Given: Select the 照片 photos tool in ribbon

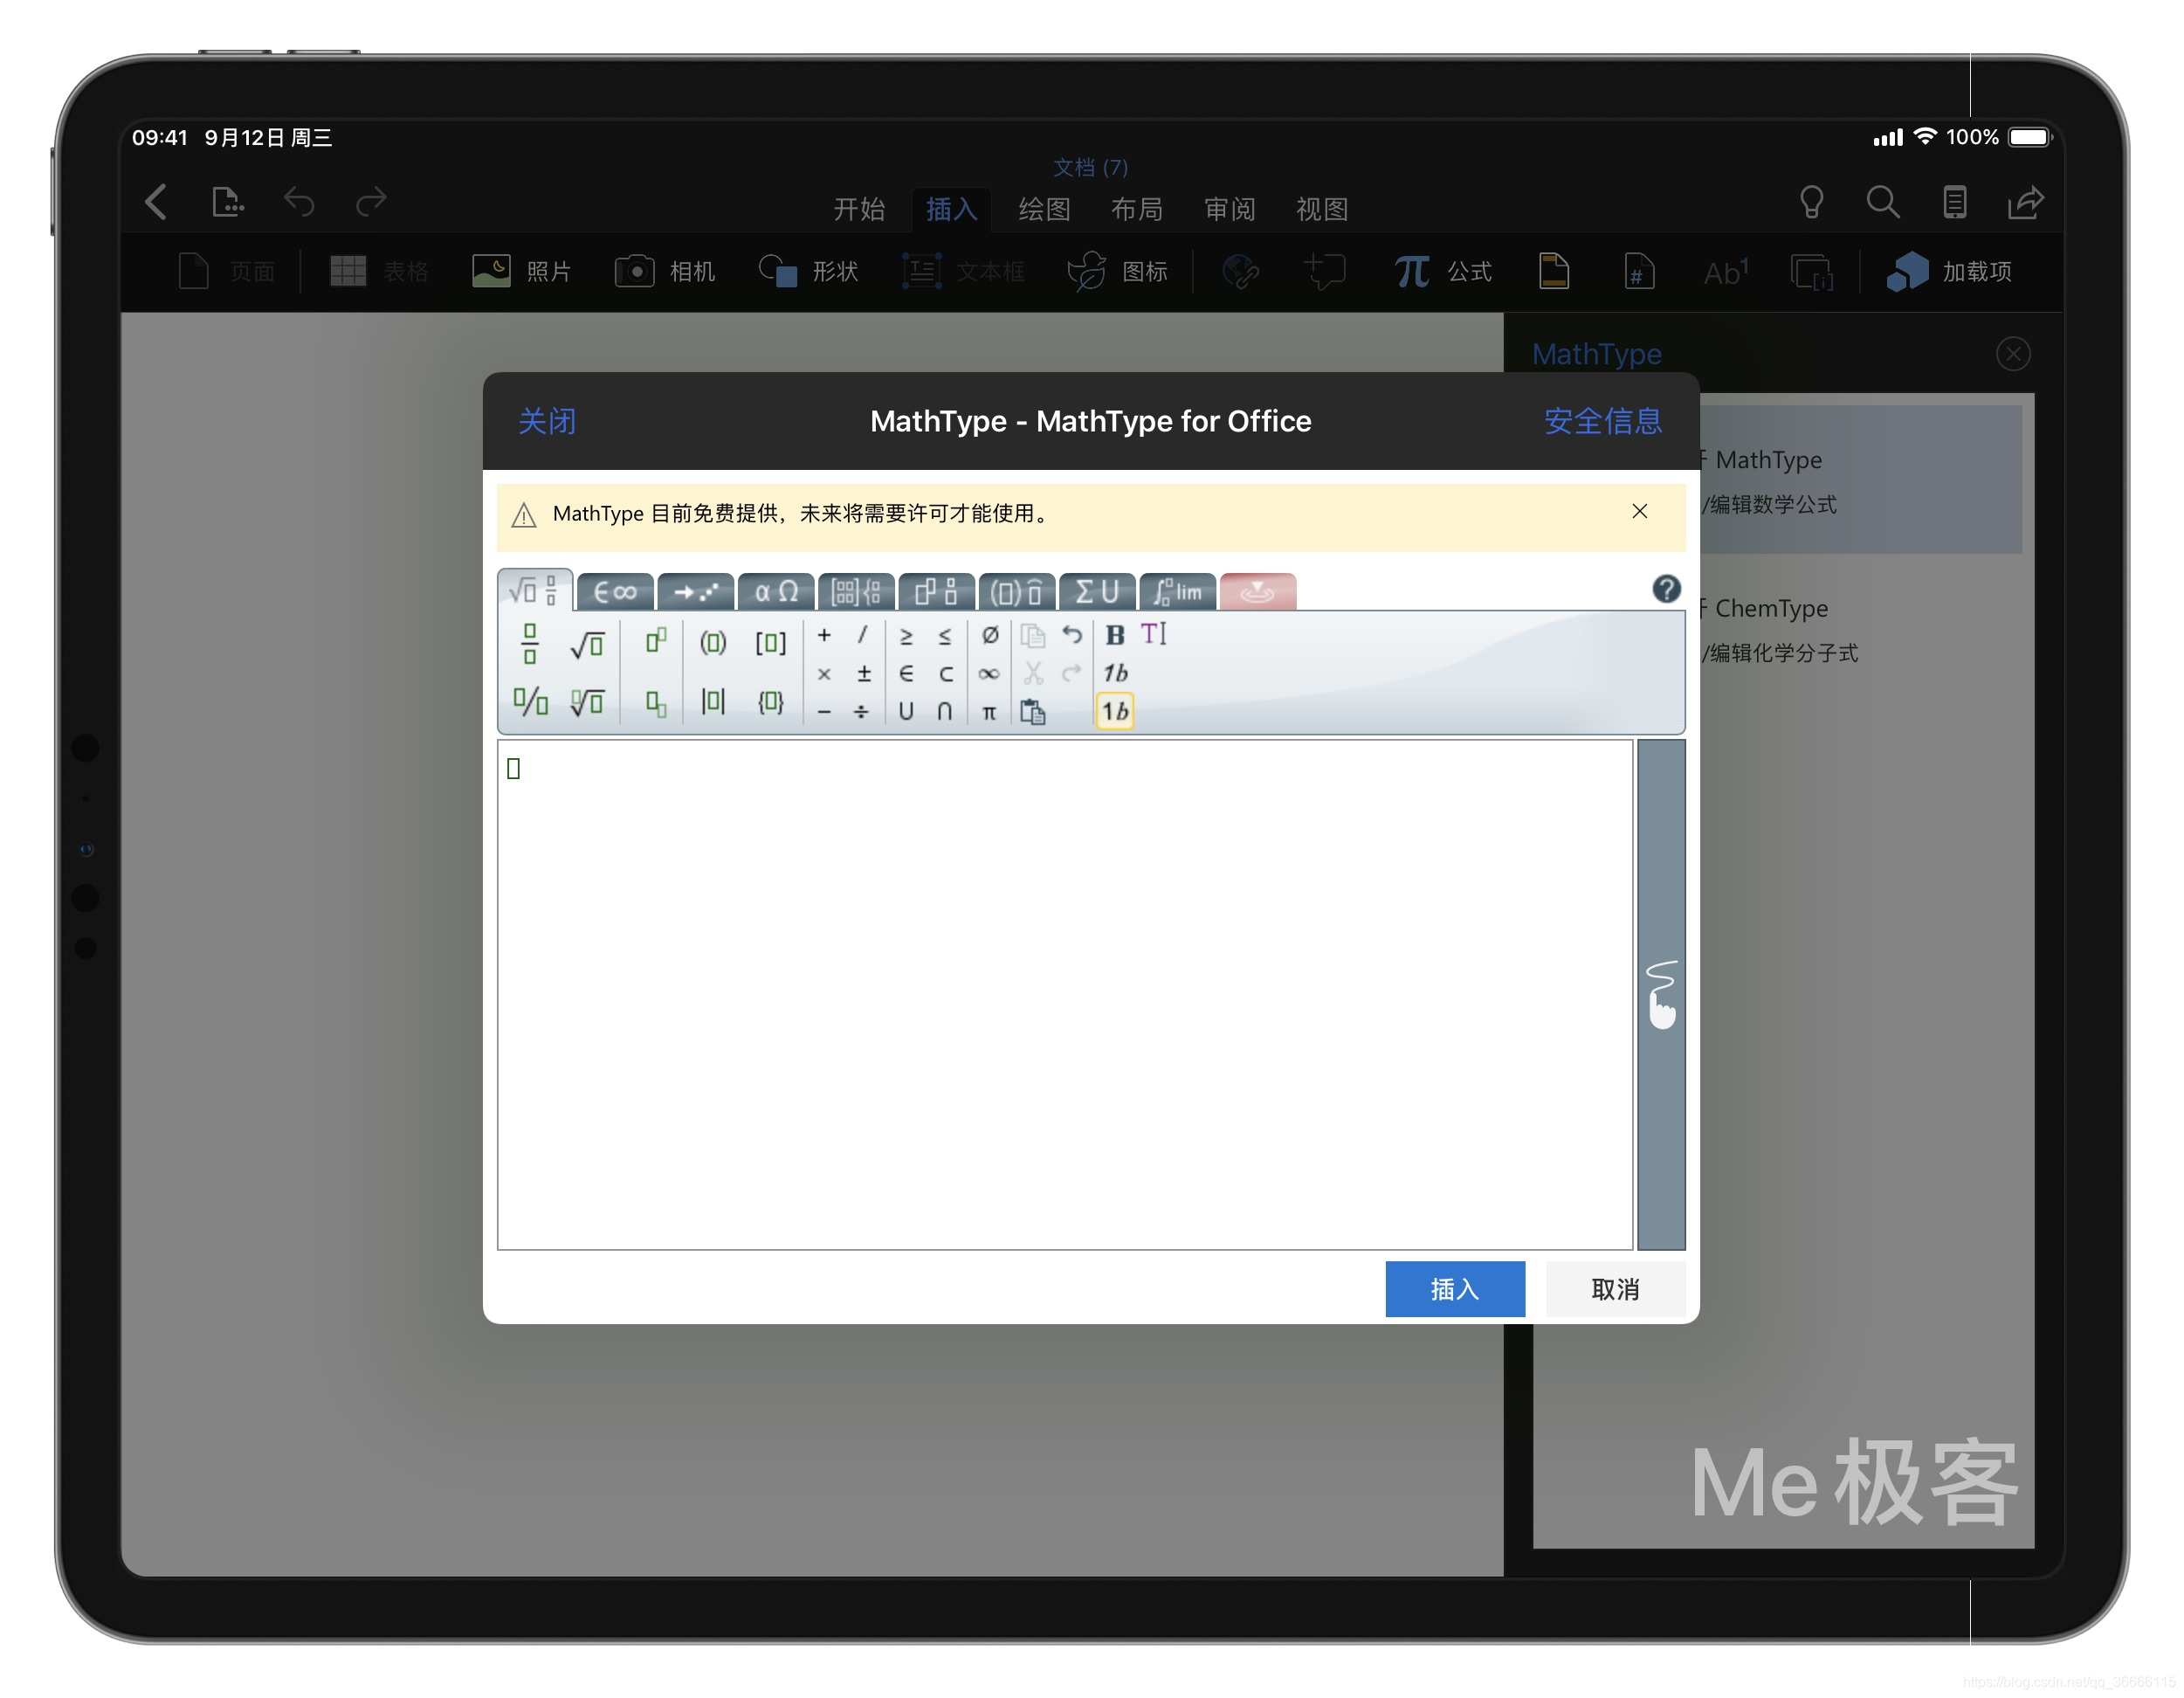Looking at the screenshot, I should [x=520, y=270].
